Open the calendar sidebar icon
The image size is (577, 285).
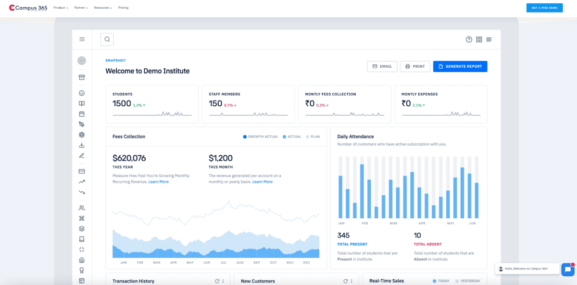pos(82,114)
